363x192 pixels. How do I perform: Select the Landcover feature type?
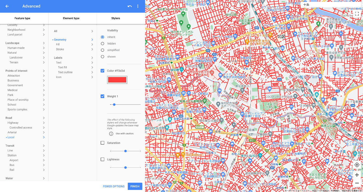click(16, 57)
